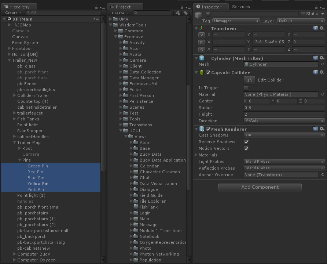This screenshot has height=264, width=327.
Task: Uncheck Receive Shadows
Action: 246,142
